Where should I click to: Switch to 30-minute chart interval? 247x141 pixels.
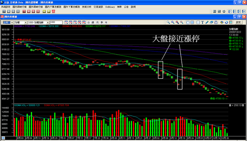tap(80, 22)
